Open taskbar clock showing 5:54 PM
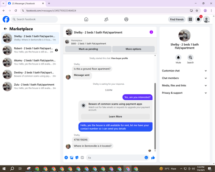This screenshot has width=215, height=172. click(201, 169)
